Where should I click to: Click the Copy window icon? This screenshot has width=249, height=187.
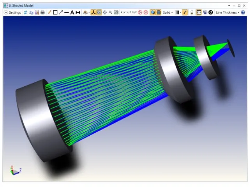click(31, 12)
